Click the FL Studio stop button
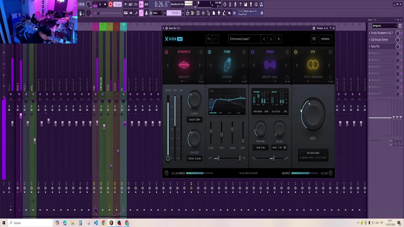The width and height of the screenshot is (404, 227). click(x=105, y=4)
